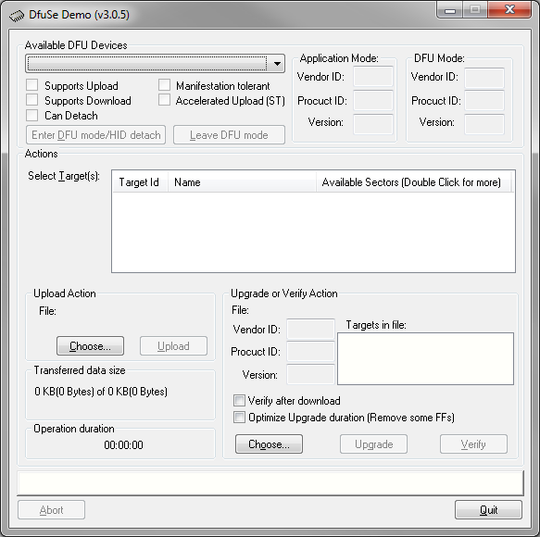Toggle the Can Detach checkbox
This screenshot has height=537, width=540.
(x=32, y=116)
